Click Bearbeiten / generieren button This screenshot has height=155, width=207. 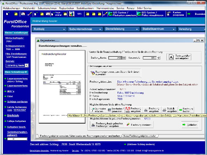click(x=116, y=110)
